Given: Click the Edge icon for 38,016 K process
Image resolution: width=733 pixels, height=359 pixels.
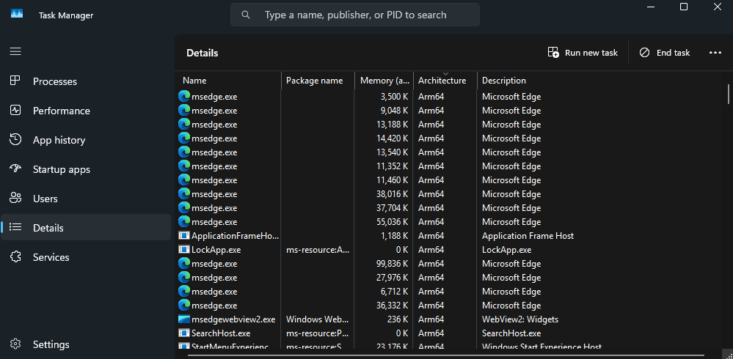Looking at the screenshot, I should tap(184, 193).
